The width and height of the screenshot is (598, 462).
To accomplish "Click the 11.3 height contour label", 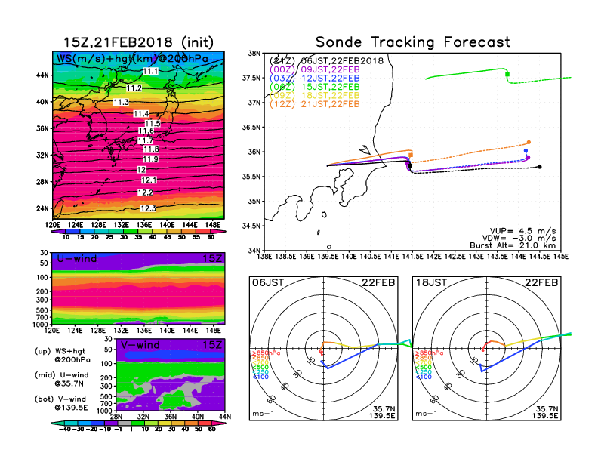I will pyautogui.click(x=121, y=102).
